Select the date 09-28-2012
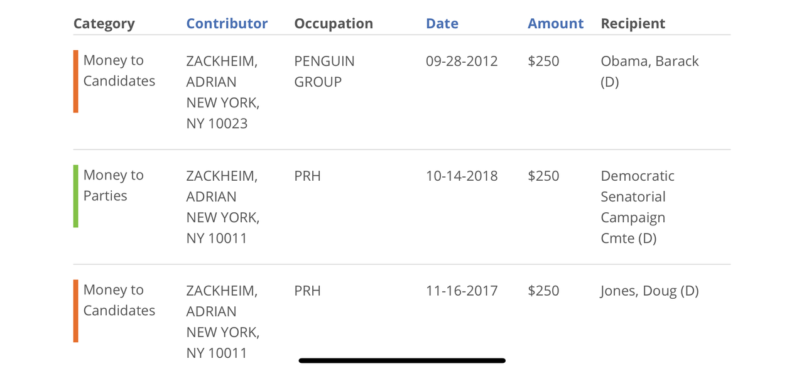Image resolution: width=804 pixels, height=371 pixels. tap(462, 61)
